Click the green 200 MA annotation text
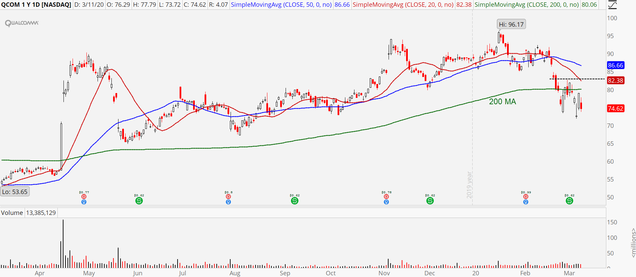Screen dimensions: 636x277 (503, 102)
